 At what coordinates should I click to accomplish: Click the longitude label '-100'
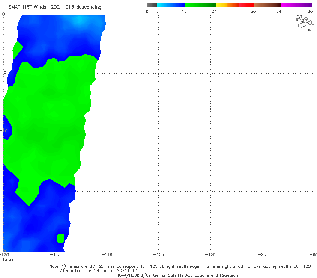(210, 254)
